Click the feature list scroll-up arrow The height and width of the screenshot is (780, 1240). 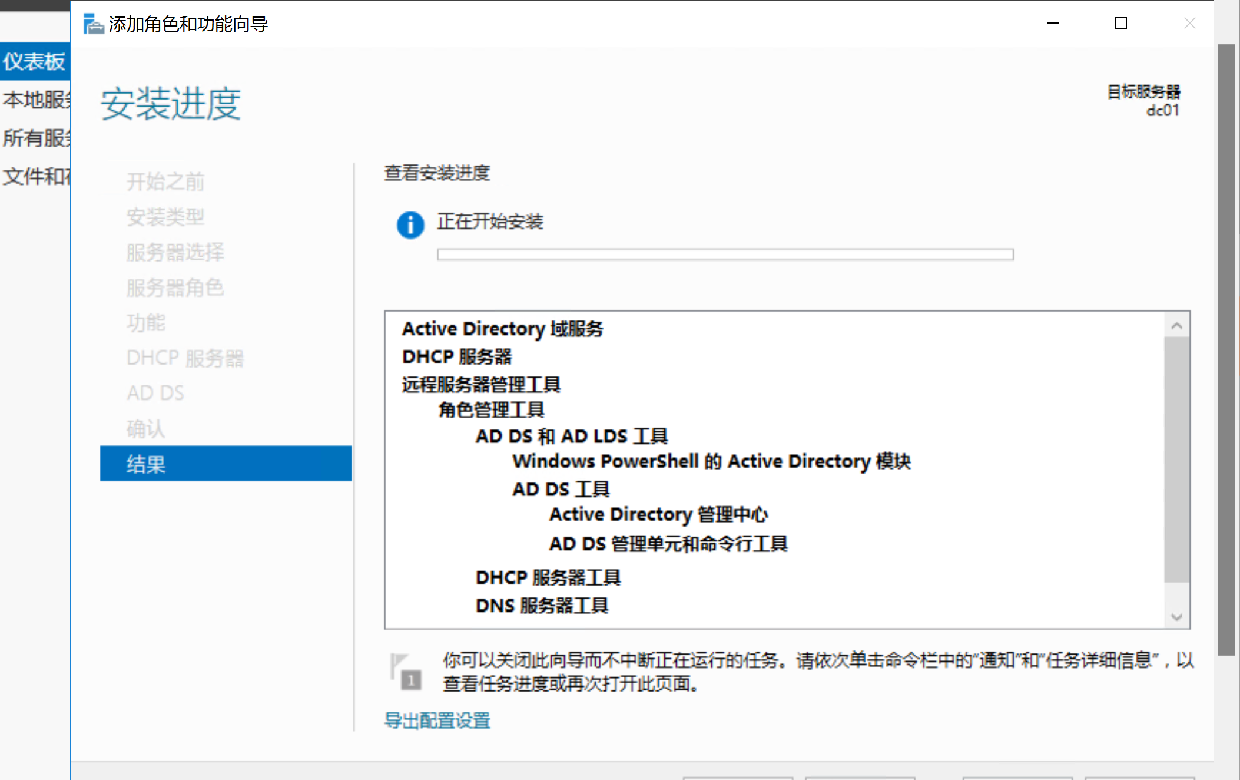pos(1177,326)
